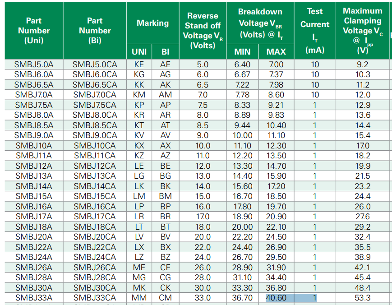Viewport: 392px width, 305px height.
Task: Click the Part Number (Uni) column header
Action: click(34, 31)
